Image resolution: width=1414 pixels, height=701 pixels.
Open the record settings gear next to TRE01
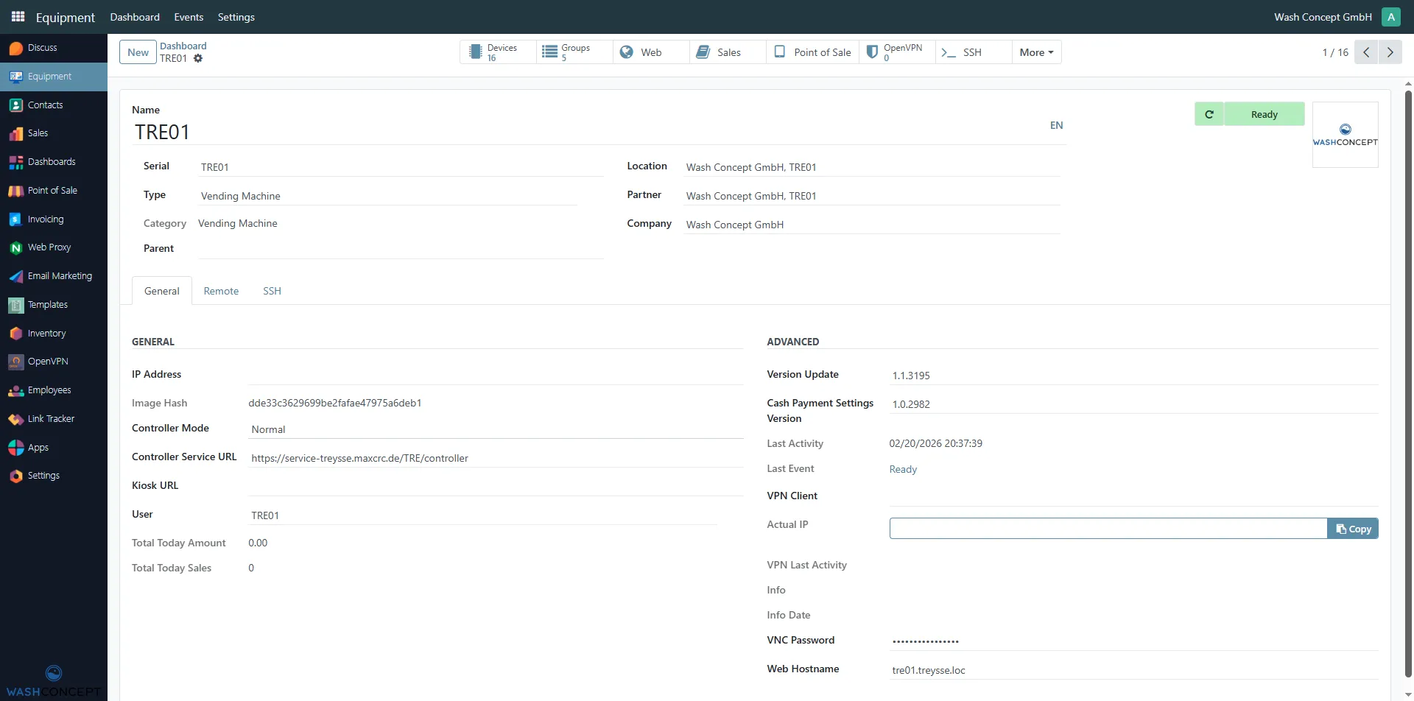tap(198, 59)
